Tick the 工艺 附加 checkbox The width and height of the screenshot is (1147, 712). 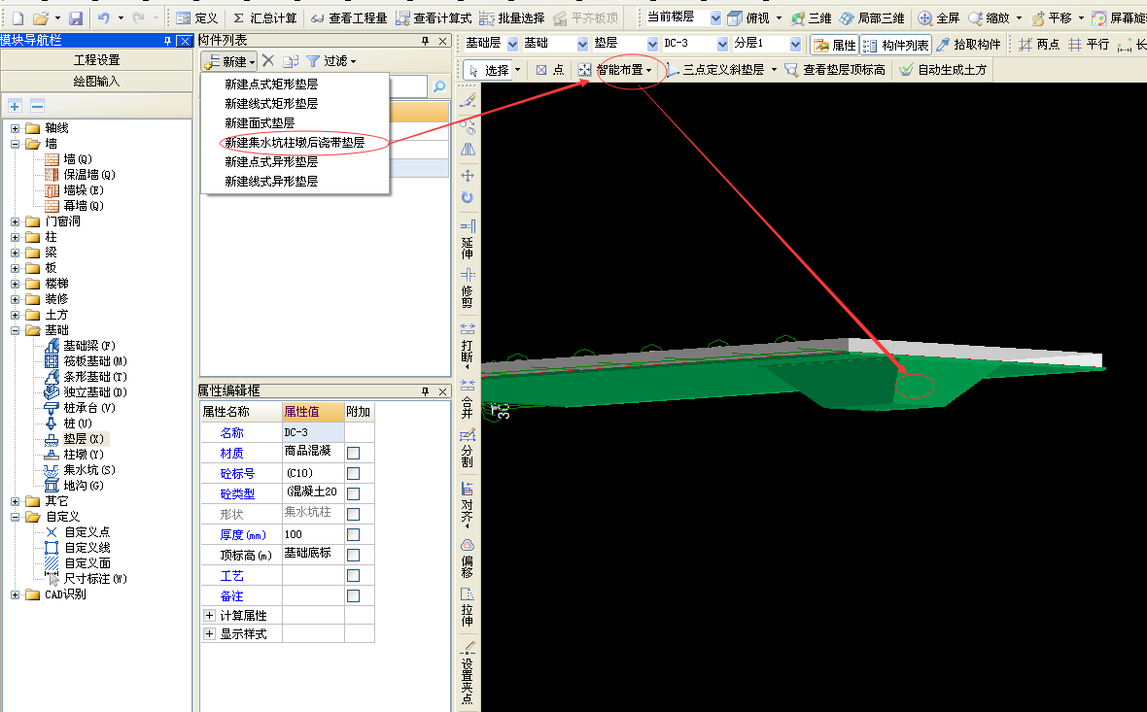point(353,576)
